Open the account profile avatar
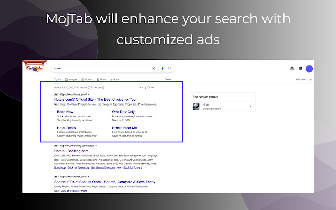The height and width of the screenshot is (210, 336). [x=309, y=69]
